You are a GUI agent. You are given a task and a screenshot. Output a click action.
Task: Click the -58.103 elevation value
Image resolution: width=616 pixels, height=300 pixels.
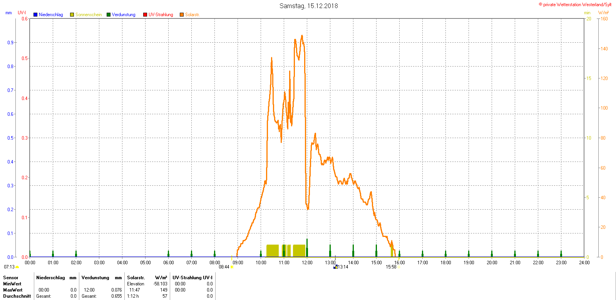161,284
